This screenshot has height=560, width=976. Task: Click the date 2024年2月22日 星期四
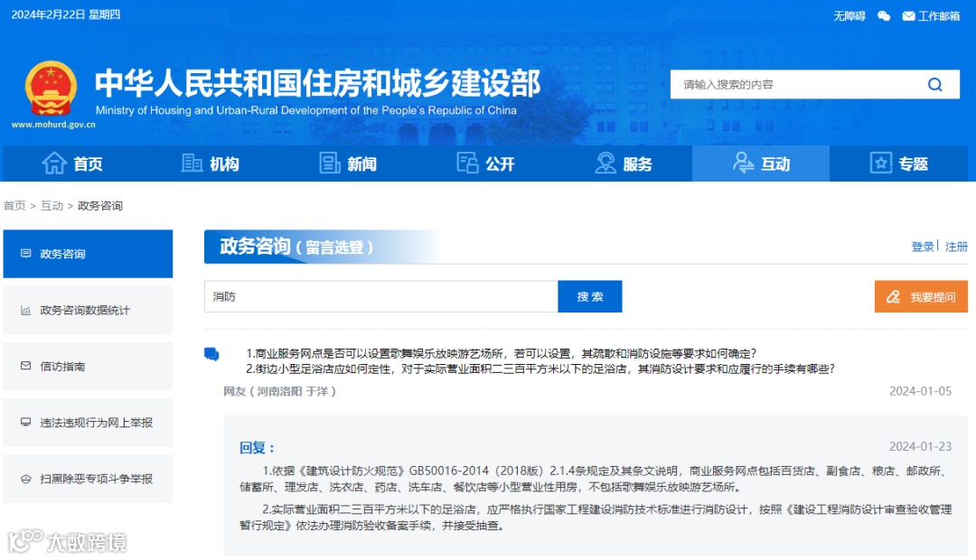66,14
